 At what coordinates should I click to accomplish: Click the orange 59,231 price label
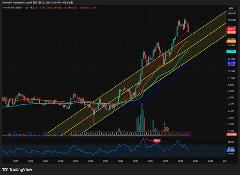(x=231, y=41)
